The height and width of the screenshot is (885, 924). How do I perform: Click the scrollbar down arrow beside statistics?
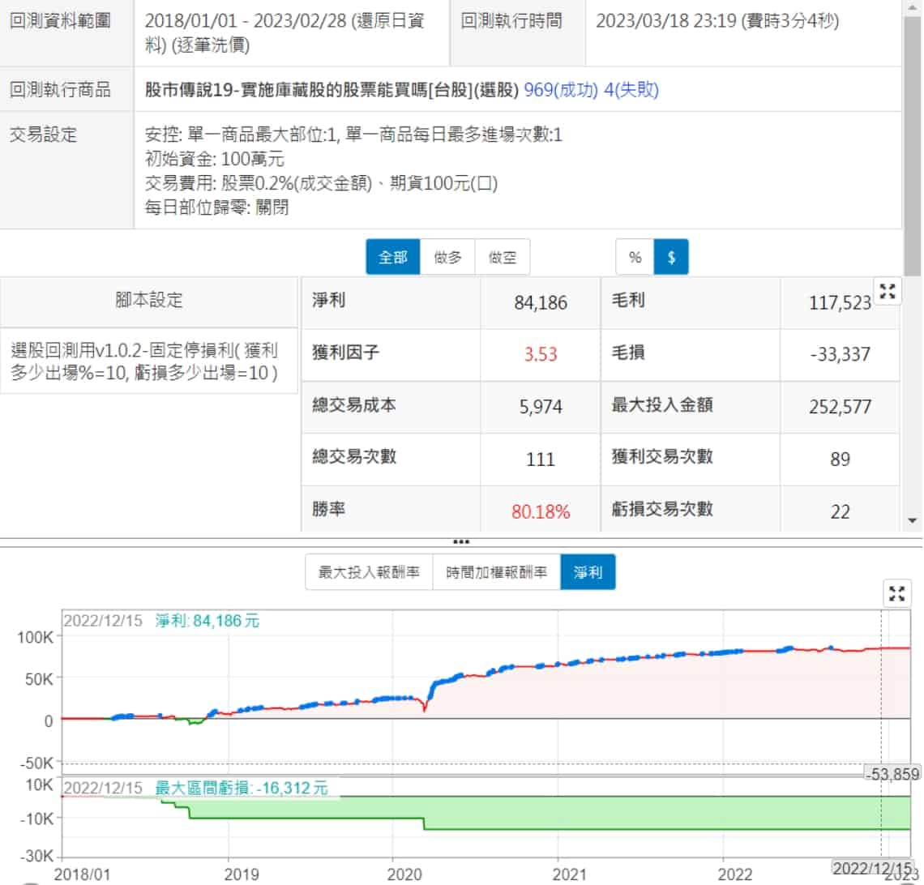click(x=913, y=520)
